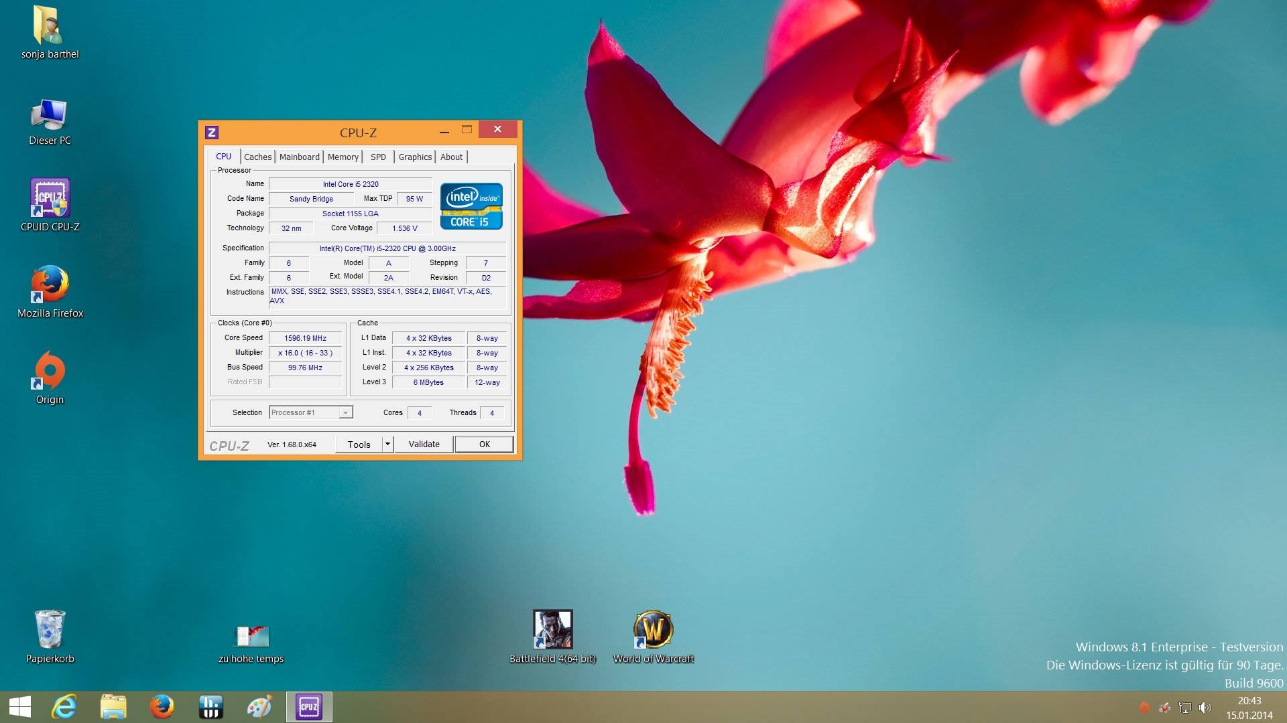1287x723 pixels.
Task: Switch to the Mainboard tab
Action: tap(299, 157)
